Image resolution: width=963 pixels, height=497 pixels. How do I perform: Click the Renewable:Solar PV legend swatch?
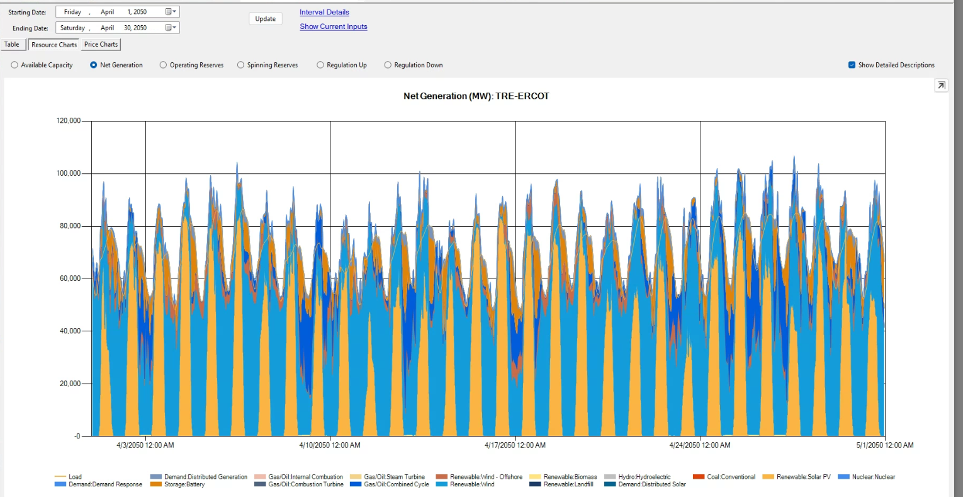coord(768,477)
